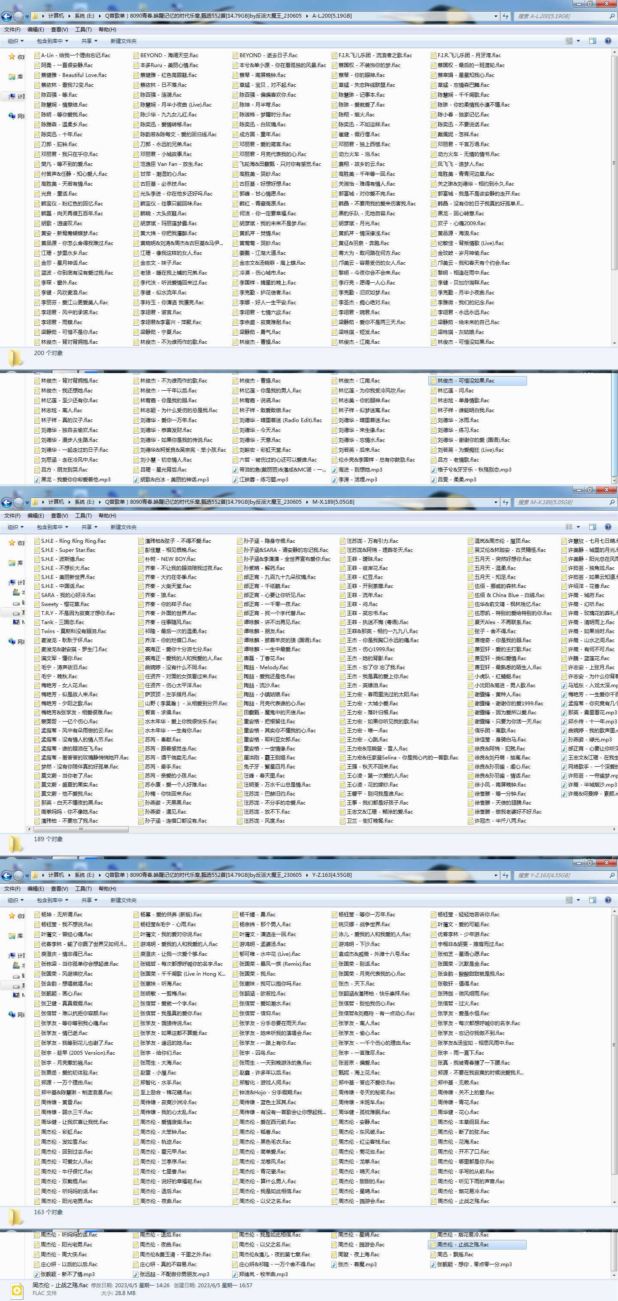The image size is (618, 1301).
Task: Open 文件(F) menu in A-L.200 window
Action: click(x=12, y=29)
